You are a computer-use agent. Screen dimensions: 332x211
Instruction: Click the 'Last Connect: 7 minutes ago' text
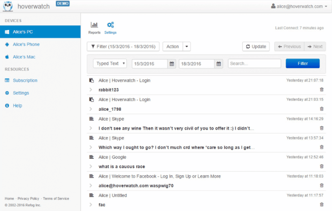coord(300,28)
